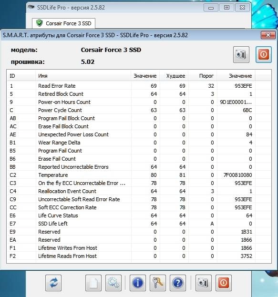Click the raw value 3752
278x297 pixels.
(x=247, y=256)
